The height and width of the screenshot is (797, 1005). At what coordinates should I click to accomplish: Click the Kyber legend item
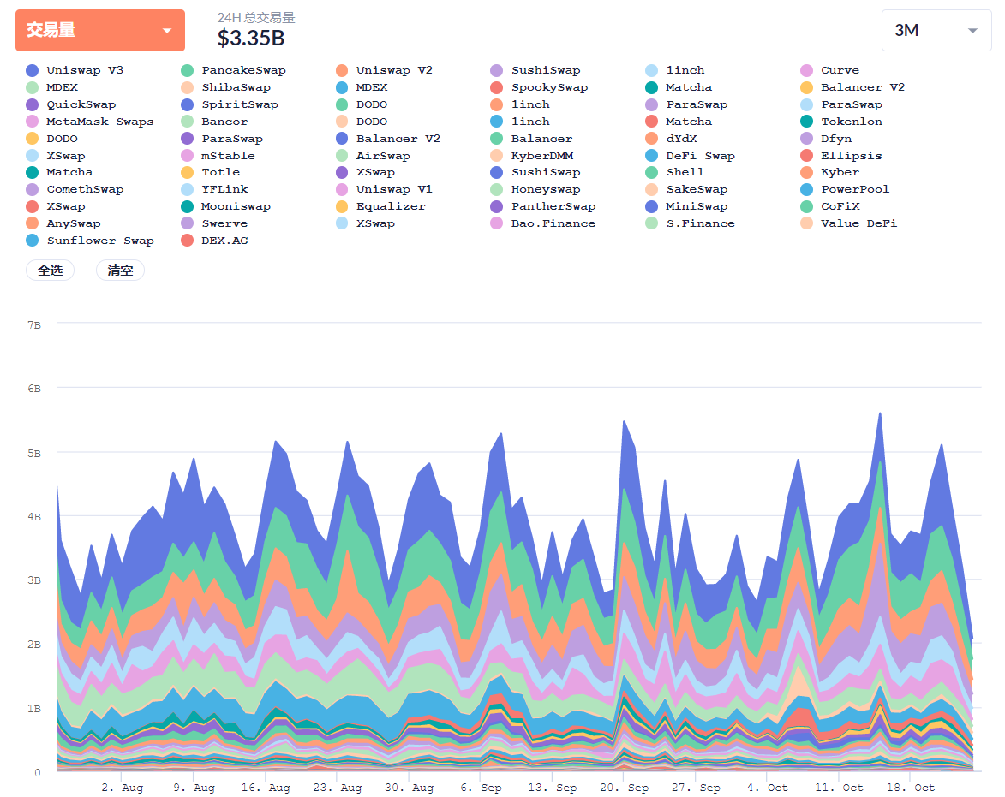tap(830, 172)
